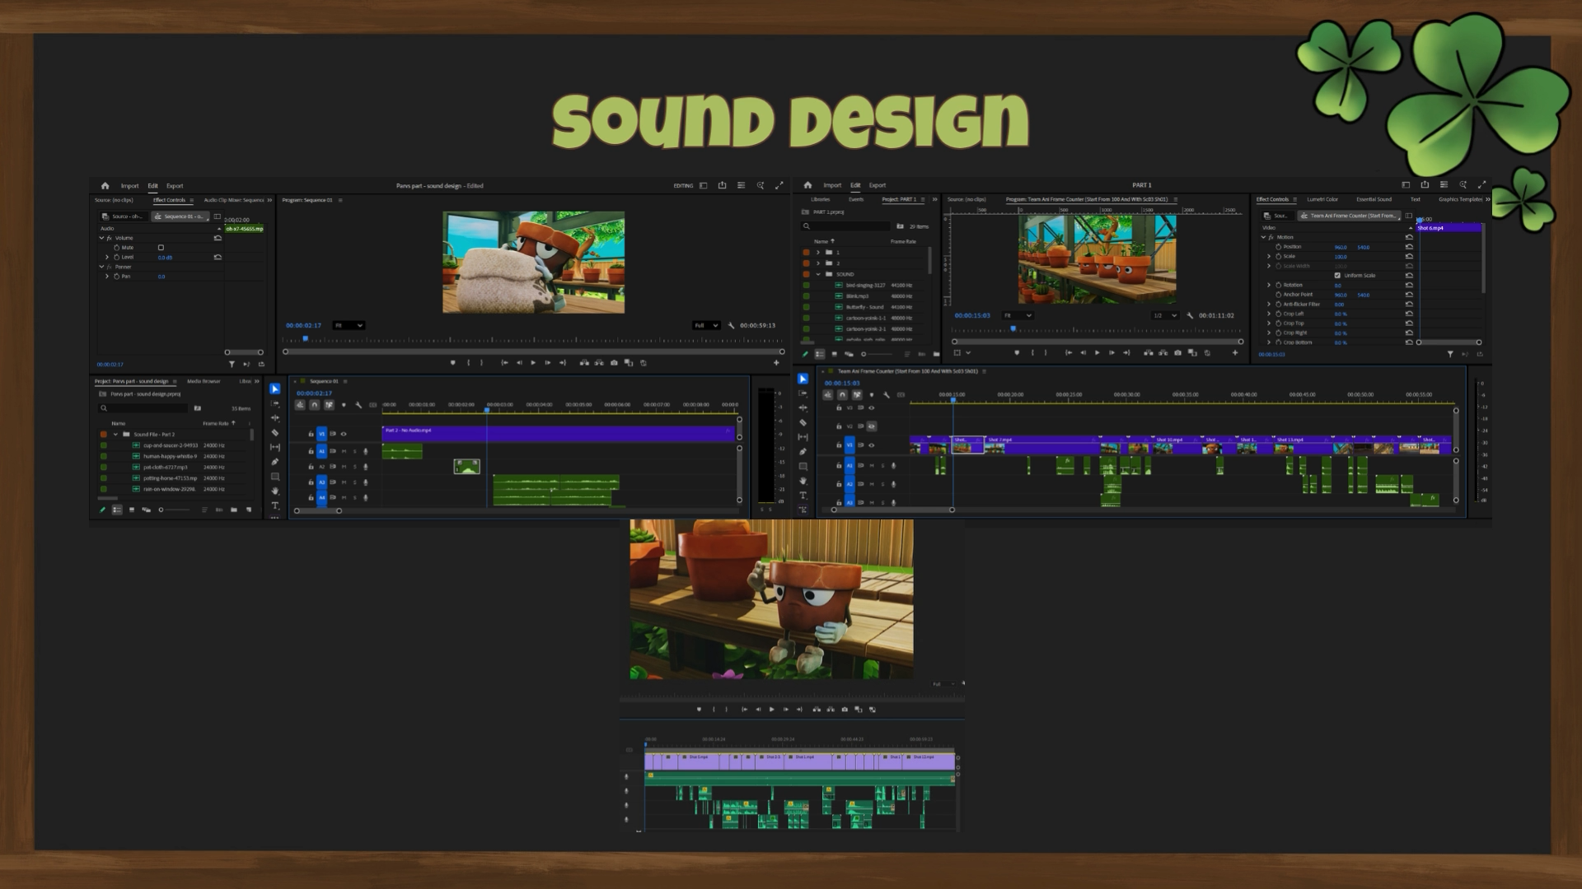Solo track A1 in the PART 1 timeline
Image resolution: width=1582 pixels, height=889 pixels.
click(882, 467)
